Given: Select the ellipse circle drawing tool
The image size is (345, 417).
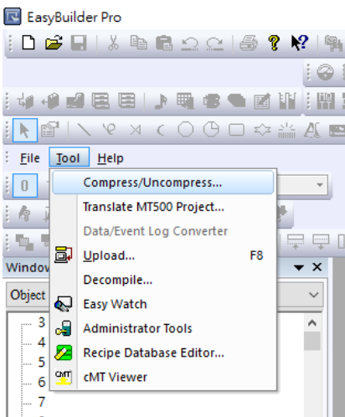Looking at the screenshot, I should tap(186, 130).
